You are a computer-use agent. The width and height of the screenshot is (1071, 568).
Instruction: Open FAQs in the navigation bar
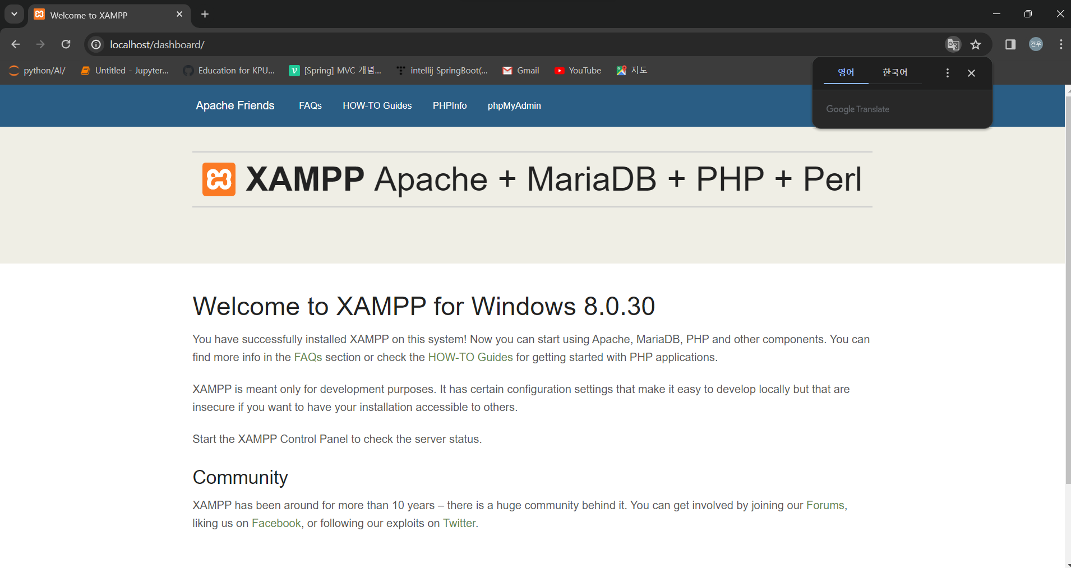coord(310,105)
